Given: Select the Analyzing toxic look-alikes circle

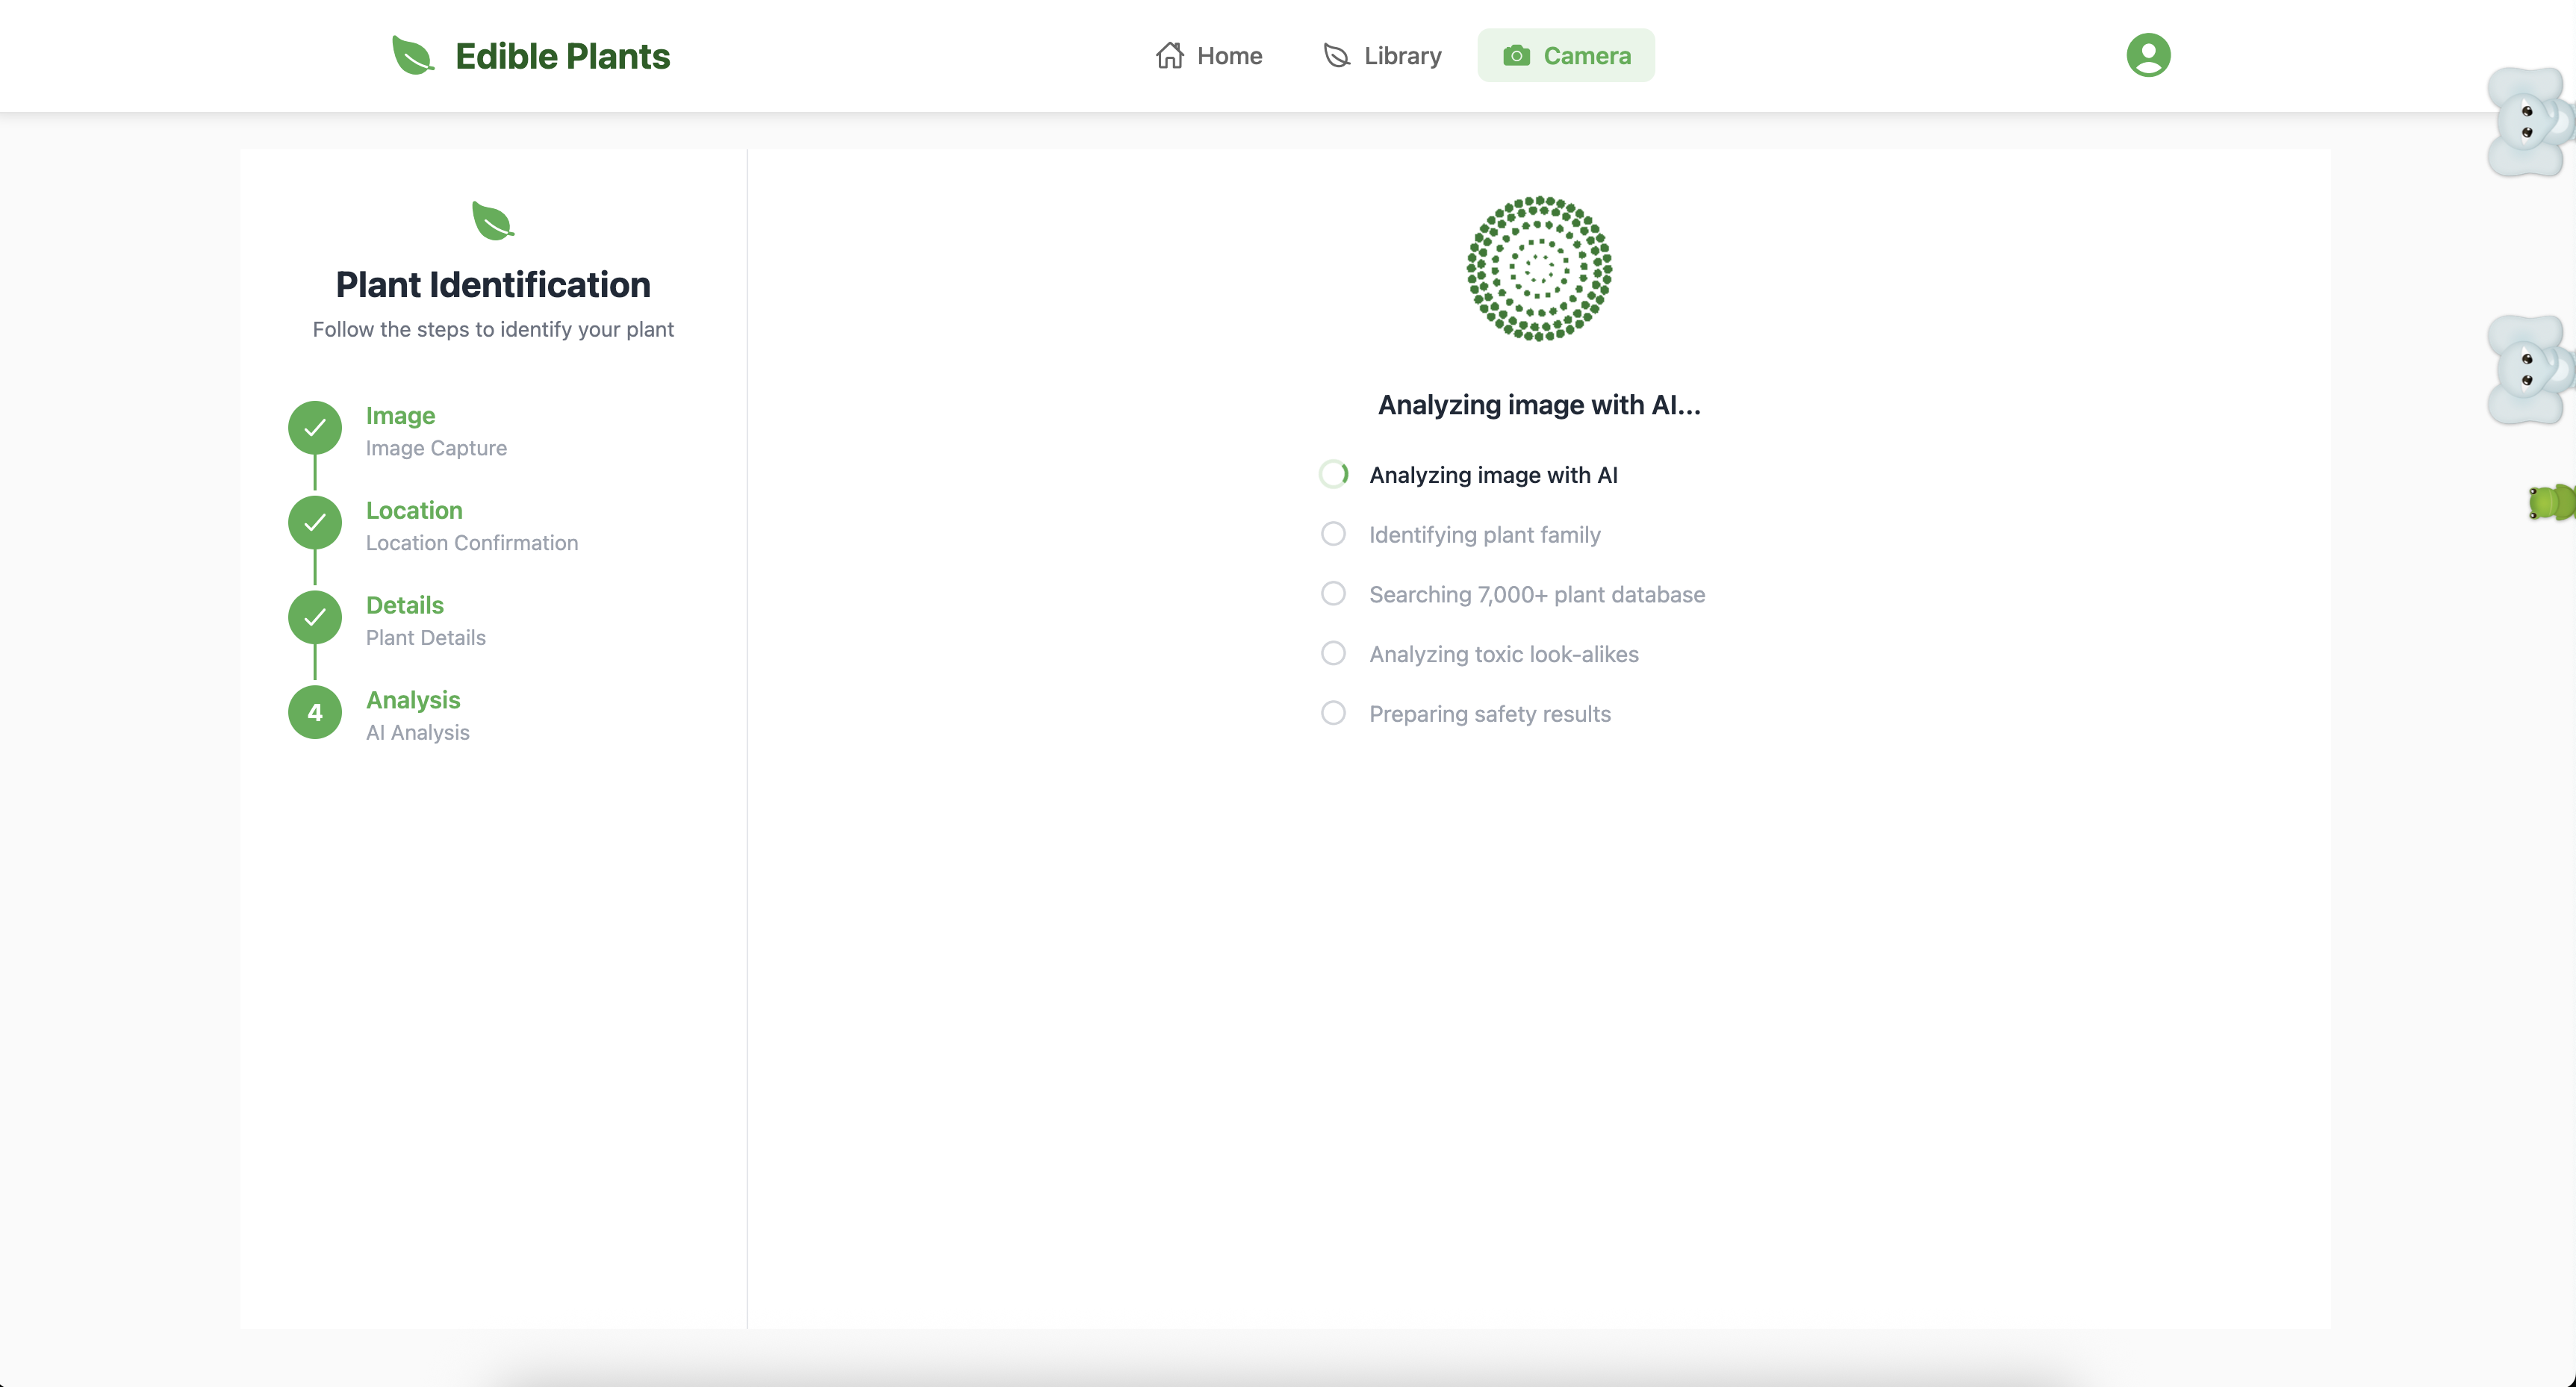Looking at the screenshot, I should (x=1333, y=654).
